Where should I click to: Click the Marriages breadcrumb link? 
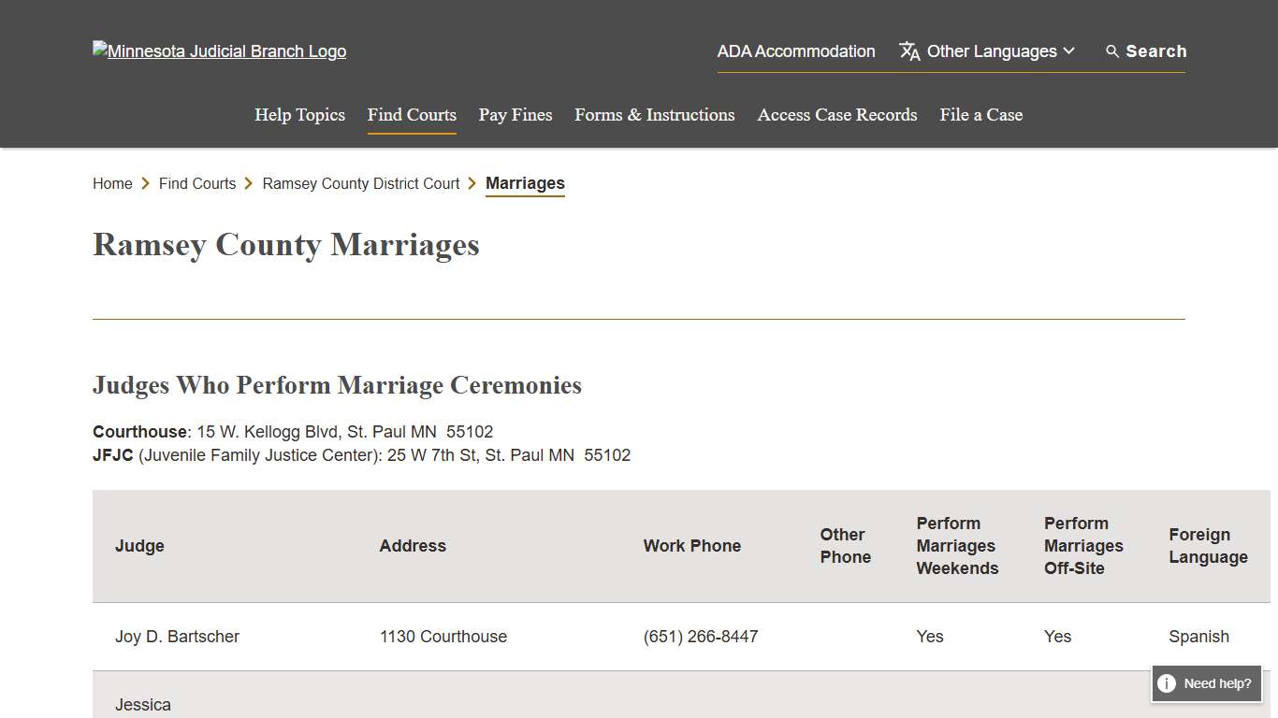[x=525, y=183]
